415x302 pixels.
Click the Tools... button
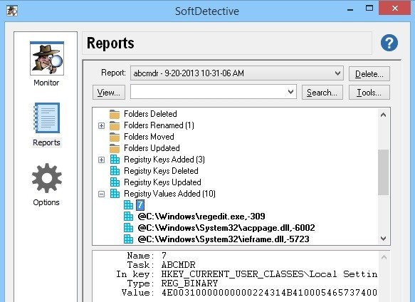(369, 93)
